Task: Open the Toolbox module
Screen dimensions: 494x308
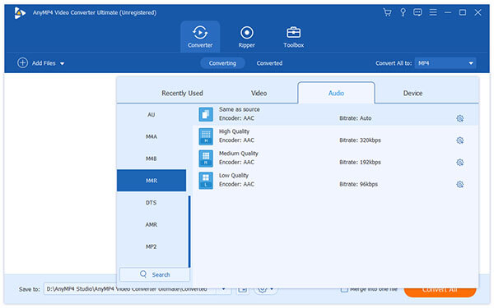Action: [294, 37]
